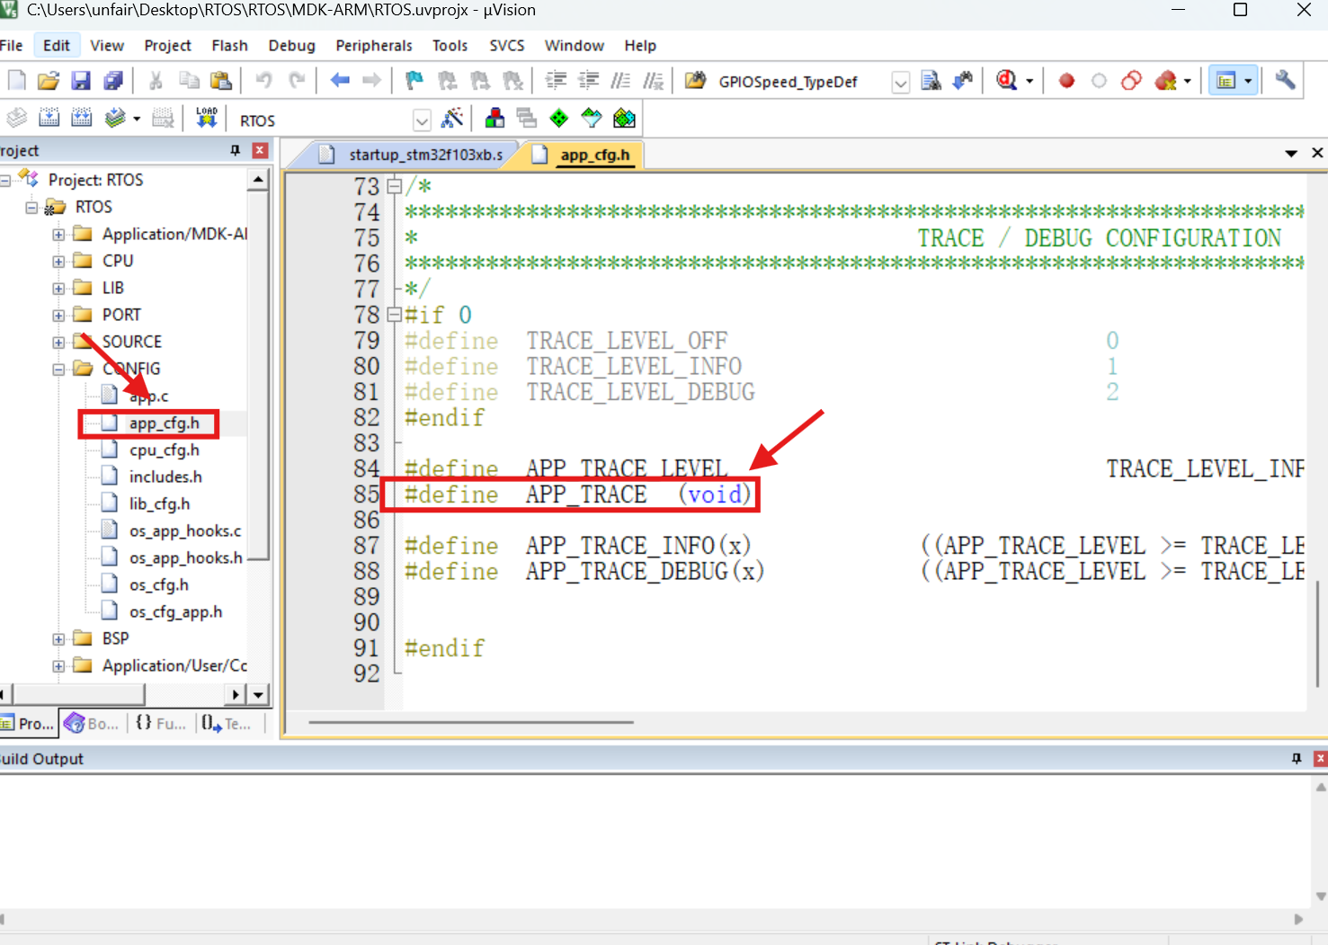This screenshot has width=1328, height=945.
Task: Click the Manage Run-Time Environment green diamond icon
Action: pyautogui.click(x=559, y=118)
